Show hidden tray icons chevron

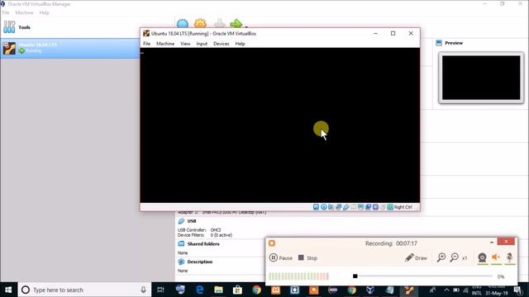[446, 290]
